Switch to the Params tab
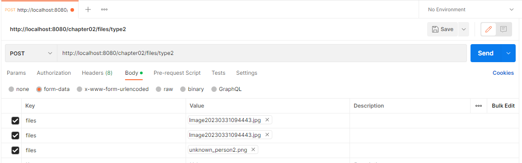Image resolution: width=522 pixels, height=163 pixels. point(16,73)
